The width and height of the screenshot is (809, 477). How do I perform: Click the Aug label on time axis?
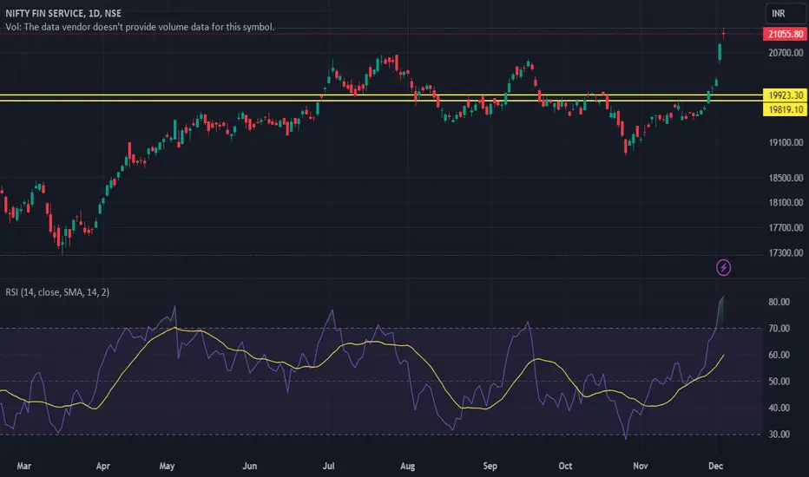tap(408, 467)
